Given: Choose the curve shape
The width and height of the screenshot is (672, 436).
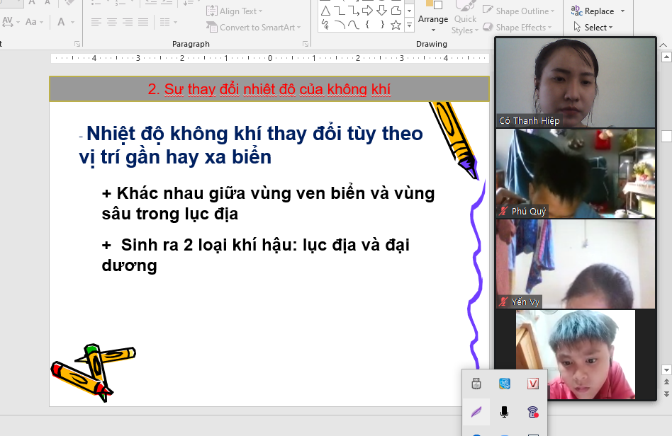Looking at the screenshot, I should (x=354, y=25).
